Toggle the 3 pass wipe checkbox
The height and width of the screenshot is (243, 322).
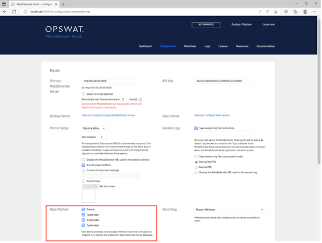click(83, 220)
